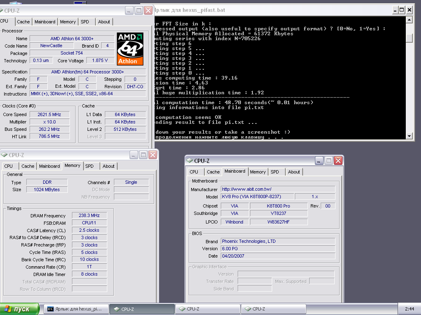Close the top CPU-Z CPU window
Viewport: 421px width, 315px height.
pos(148,10)
